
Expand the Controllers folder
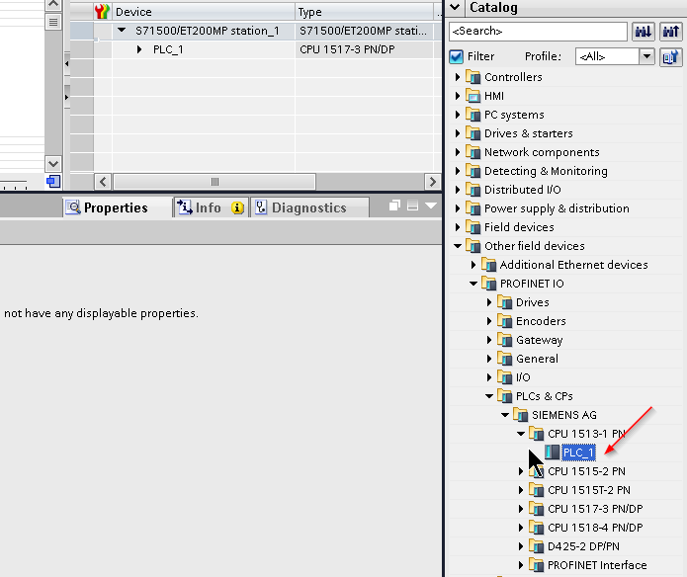click(x=458, y=77)
